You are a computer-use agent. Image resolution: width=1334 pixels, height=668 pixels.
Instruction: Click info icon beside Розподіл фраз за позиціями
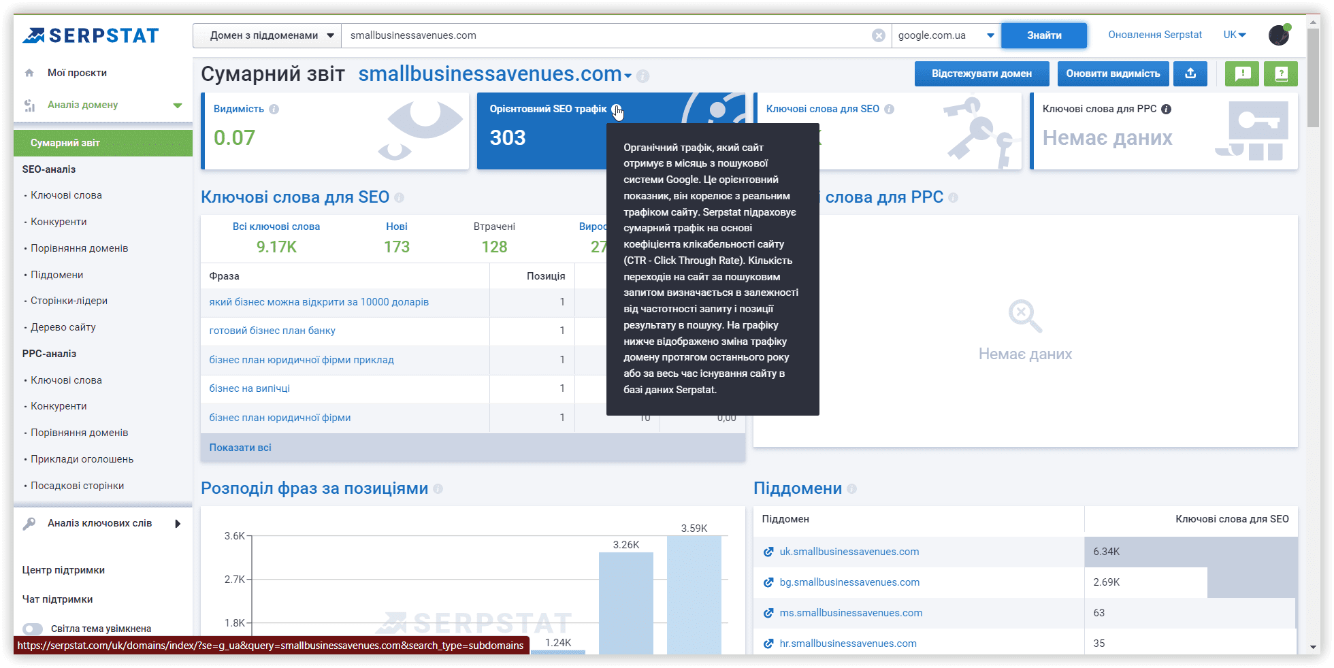[438, 489]
